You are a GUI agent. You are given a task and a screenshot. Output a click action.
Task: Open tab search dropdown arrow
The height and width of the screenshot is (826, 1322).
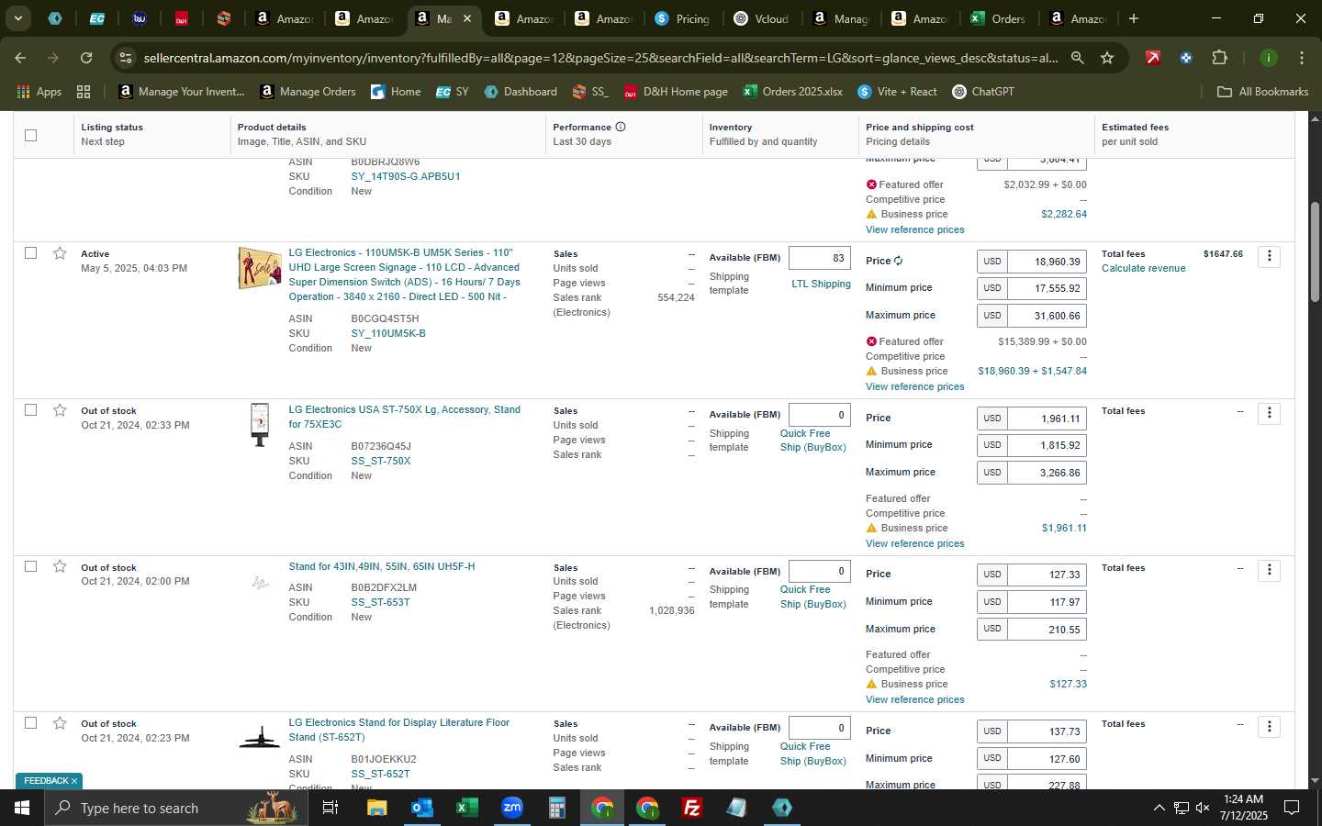17,18
